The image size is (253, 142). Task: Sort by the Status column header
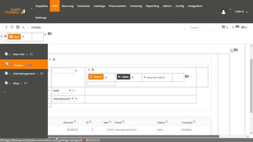click(x=161, y=123)
